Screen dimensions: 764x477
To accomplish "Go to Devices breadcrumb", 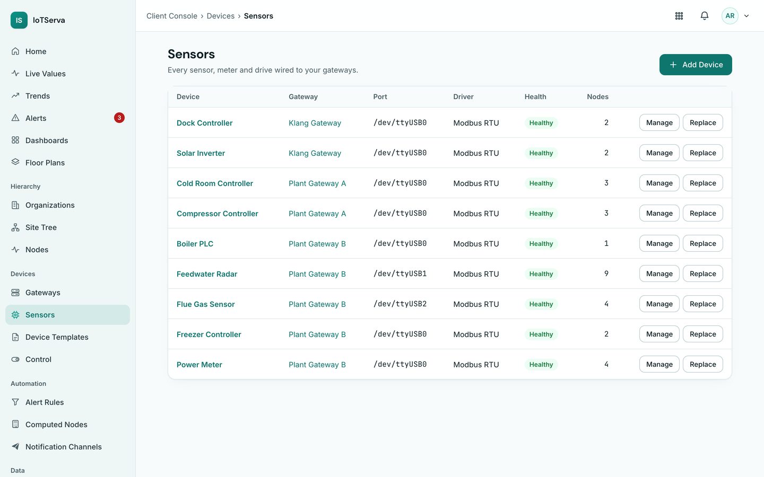I will [x=221, y=16].
